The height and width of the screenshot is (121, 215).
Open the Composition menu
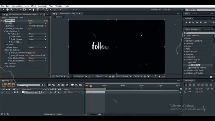pos(17,6)
